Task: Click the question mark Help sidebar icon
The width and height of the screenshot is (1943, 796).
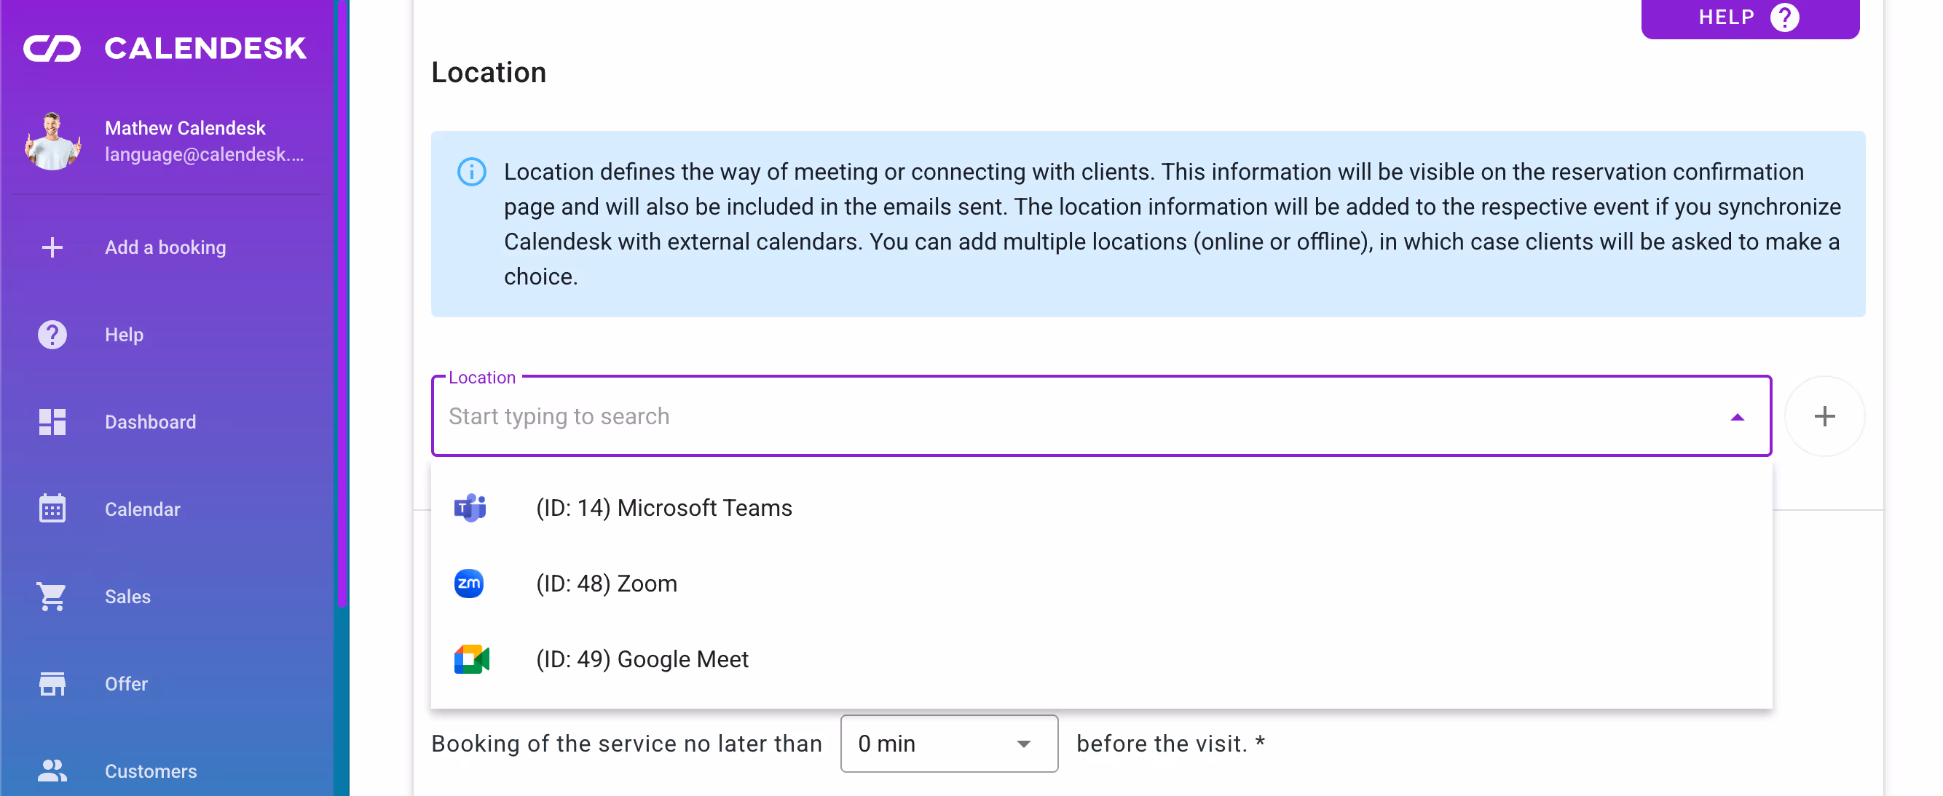Action: click(x=52, y=335)
